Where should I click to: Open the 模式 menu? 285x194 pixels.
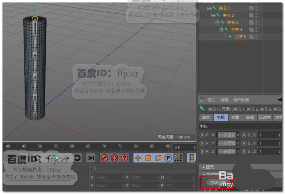pos(211,100)
